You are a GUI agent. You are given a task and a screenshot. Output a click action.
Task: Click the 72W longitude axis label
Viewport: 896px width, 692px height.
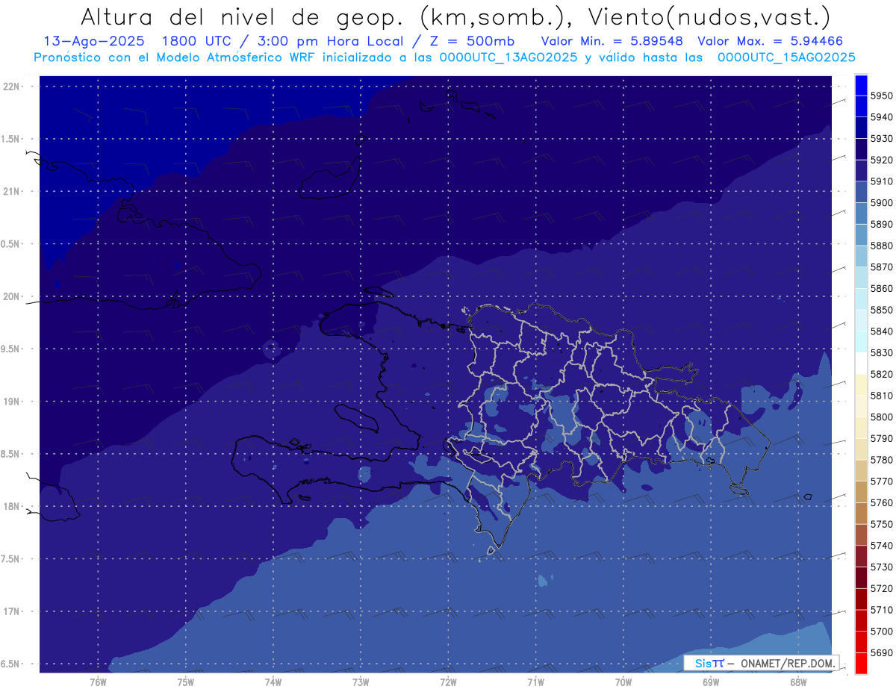(448, 682)
